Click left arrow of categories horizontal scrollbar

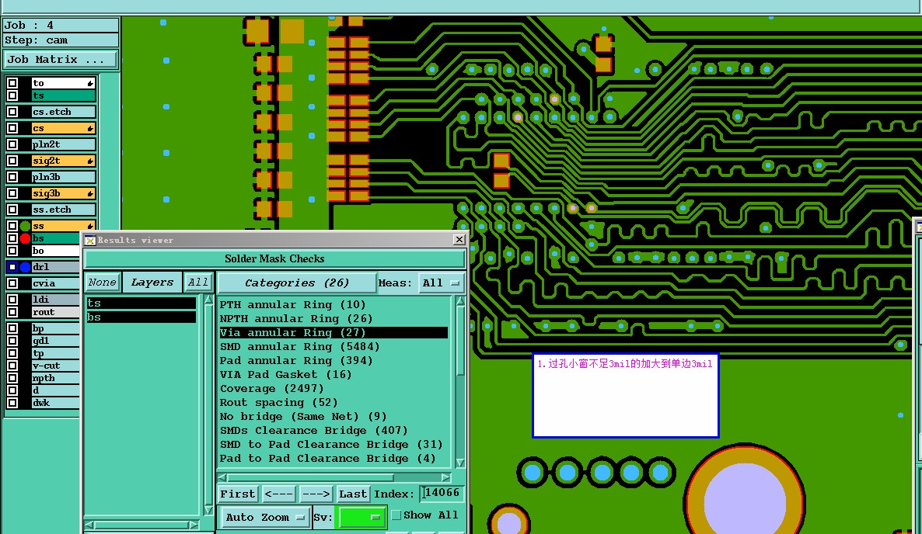click(222, 477)
